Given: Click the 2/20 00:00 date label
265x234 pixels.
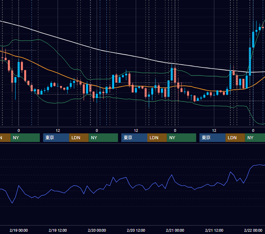Looking at the screenshot, I should point(97,230).
